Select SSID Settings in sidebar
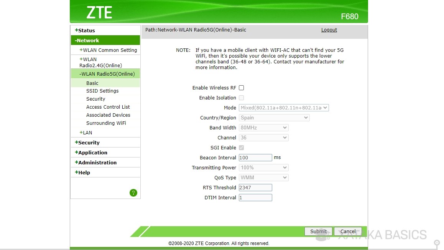Viewport: 444px width, 250px height. (102, 91)
